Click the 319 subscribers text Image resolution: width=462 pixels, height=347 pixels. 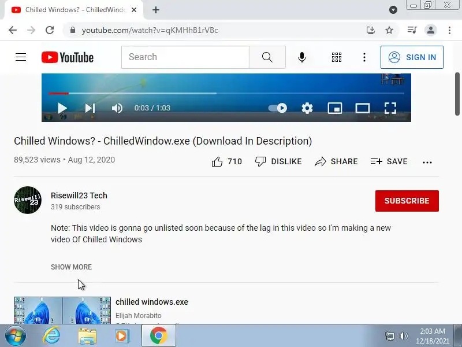tap(76, 207)
